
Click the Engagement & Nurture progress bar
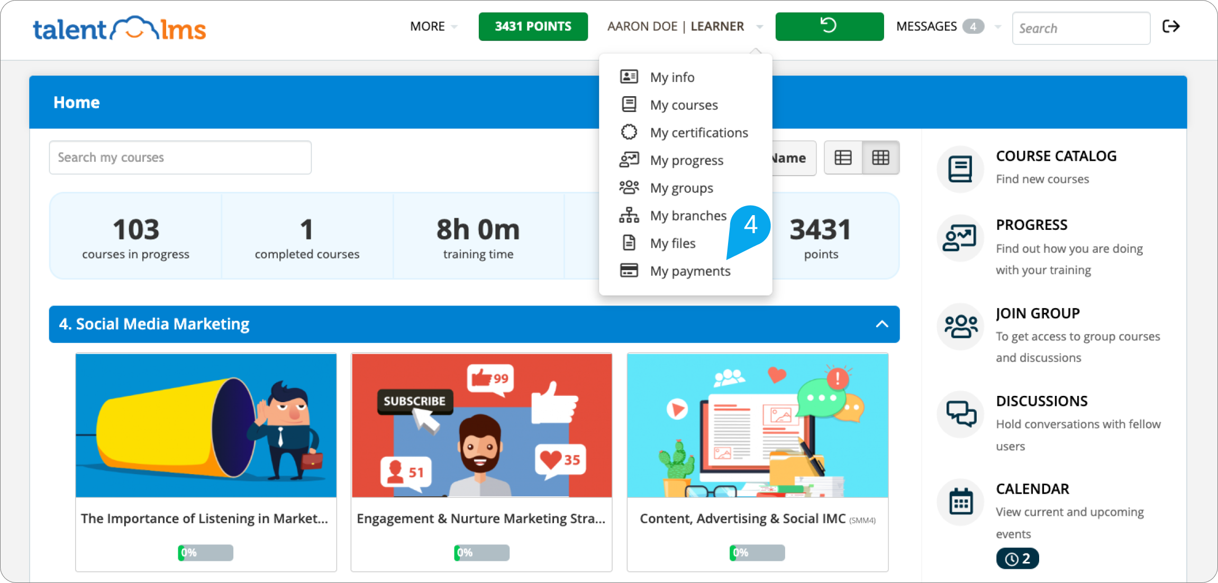click(481, 553)
